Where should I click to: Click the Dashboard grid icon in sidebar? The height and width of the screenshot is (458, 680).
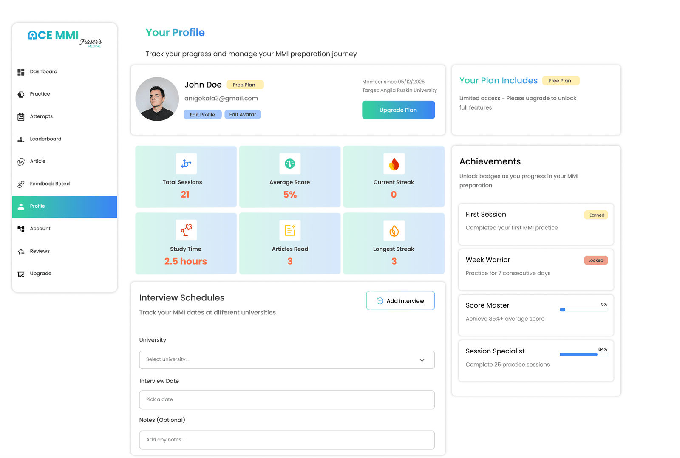tap(21, 72)
